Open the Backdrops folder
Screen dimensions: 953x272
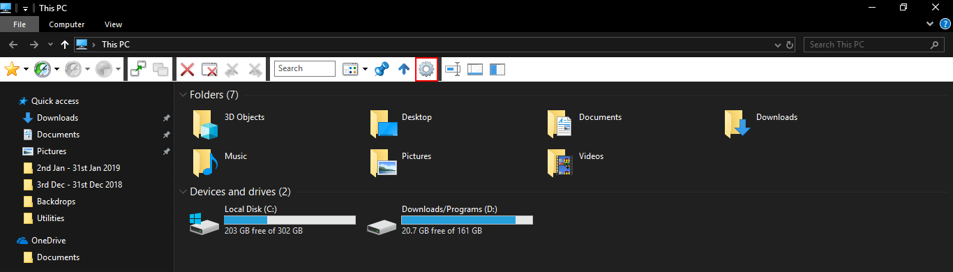pos(56,202)
